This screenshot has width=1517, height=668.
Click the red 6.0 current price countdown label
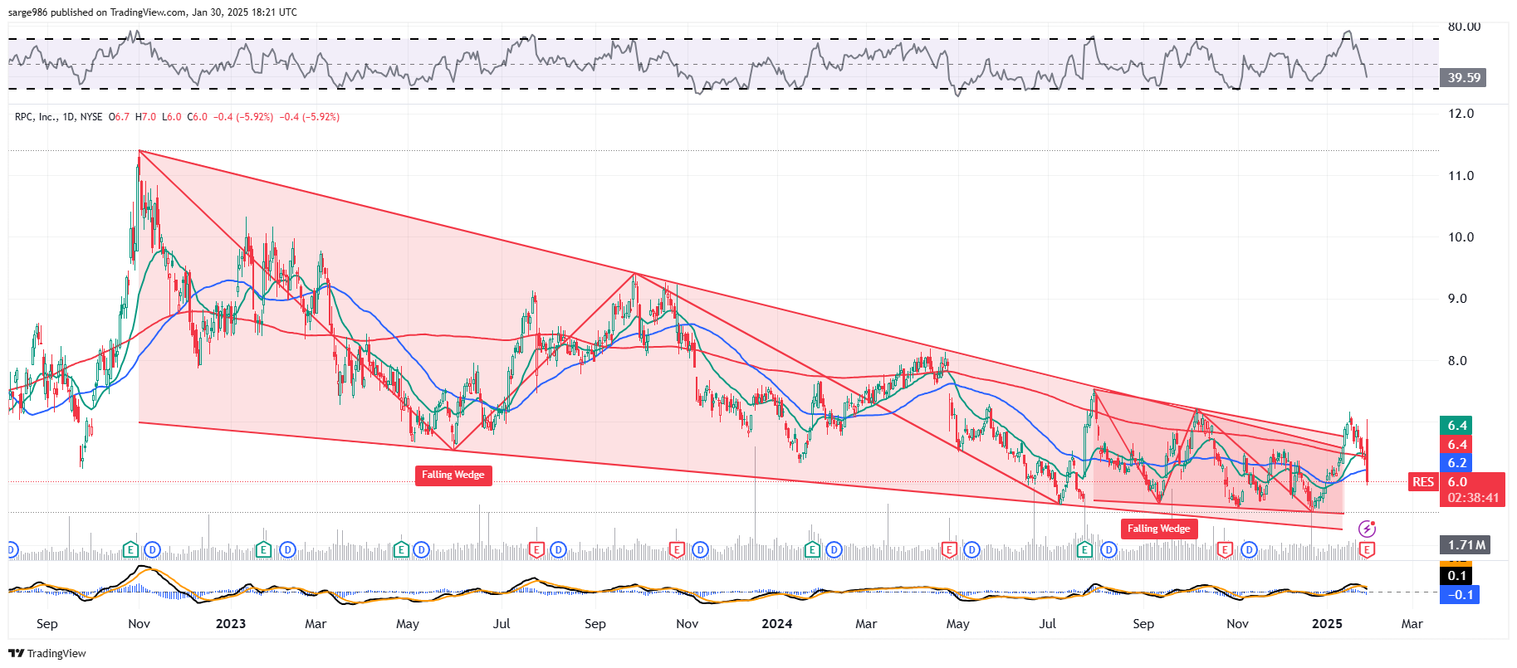pos(1473,490)
